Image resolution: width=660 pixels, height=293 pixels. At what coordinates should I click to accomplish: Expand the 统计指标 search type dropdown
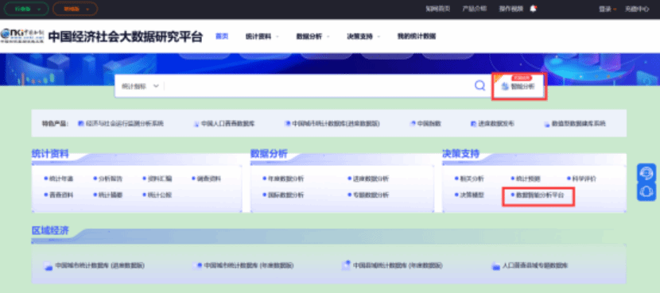point(141,87)
